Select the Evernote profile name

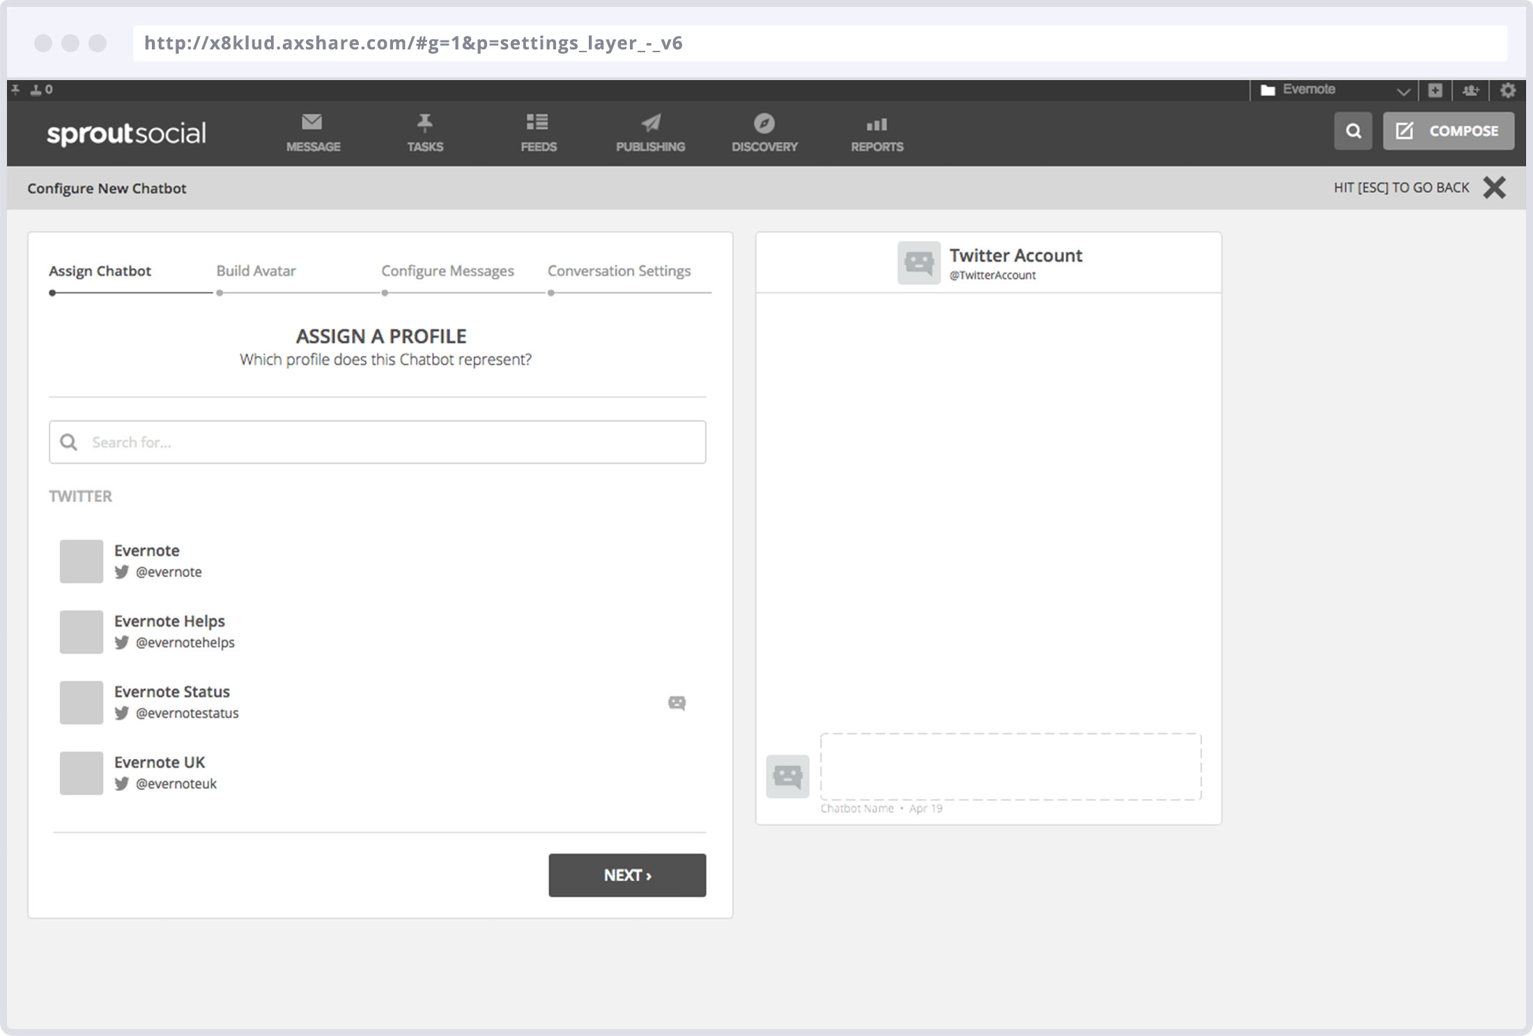click(x=147, y=551)
